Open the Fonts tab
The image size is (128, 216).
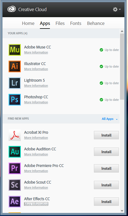[x=76, y=23]
